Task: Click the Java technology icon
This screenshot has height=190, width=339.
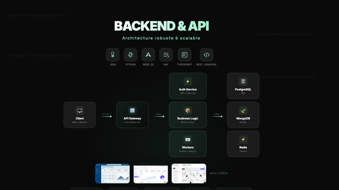Action: pyautogui.click(x=113, y=55)
